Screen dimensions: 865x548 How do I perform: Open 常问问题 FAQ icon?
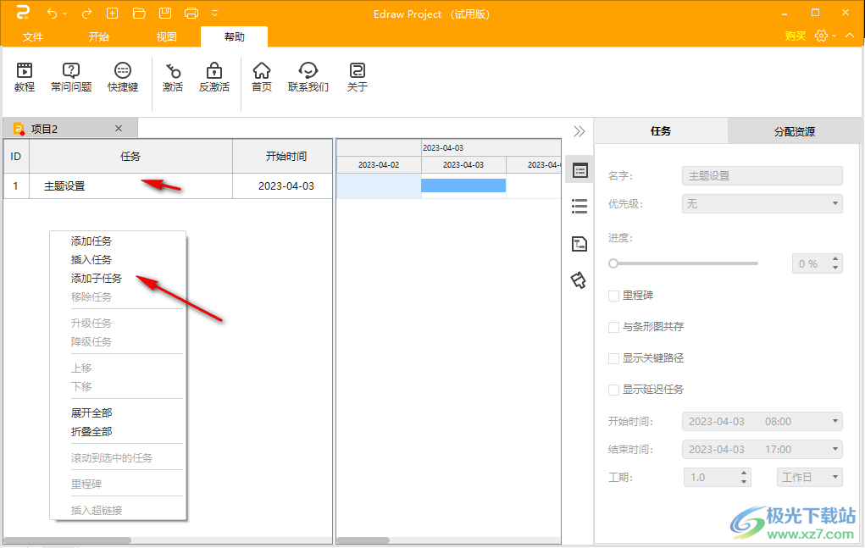[71, 77]
